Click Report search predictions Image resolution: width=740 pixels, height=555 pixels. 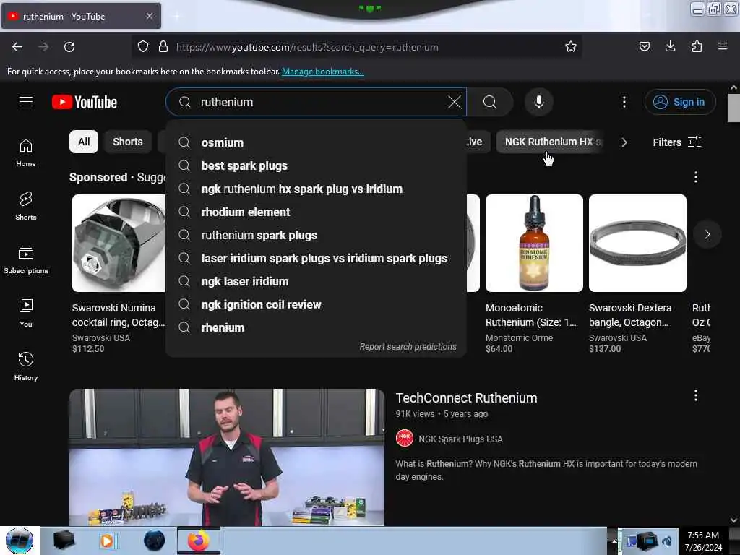point(408,346)
